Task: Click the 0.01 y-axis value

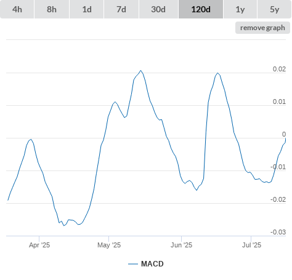Action: pos(279,102)
